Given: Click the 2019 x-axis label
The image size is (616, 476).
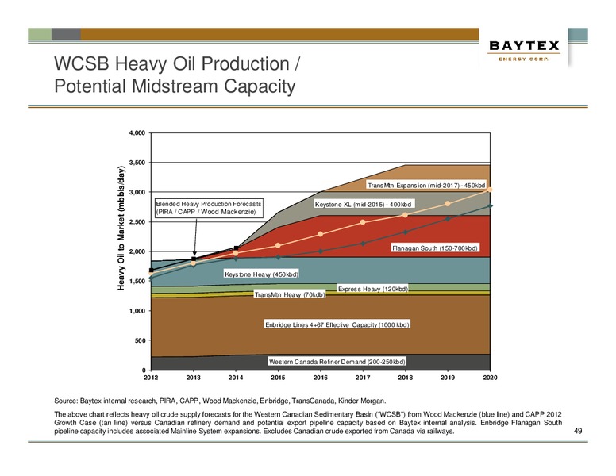Looking at the screenshot, I should pyautogui.click(x=448, y=378).
